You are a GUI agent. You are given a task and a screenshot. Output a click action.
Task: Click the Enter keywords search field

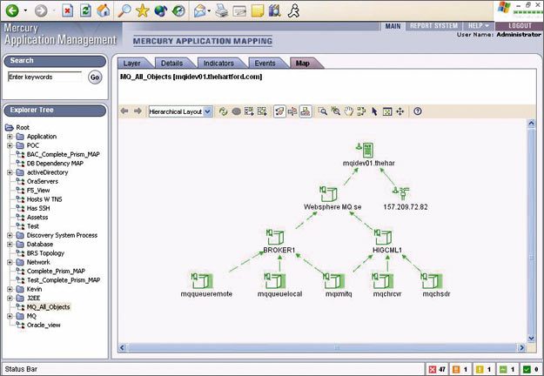point(44,77)
